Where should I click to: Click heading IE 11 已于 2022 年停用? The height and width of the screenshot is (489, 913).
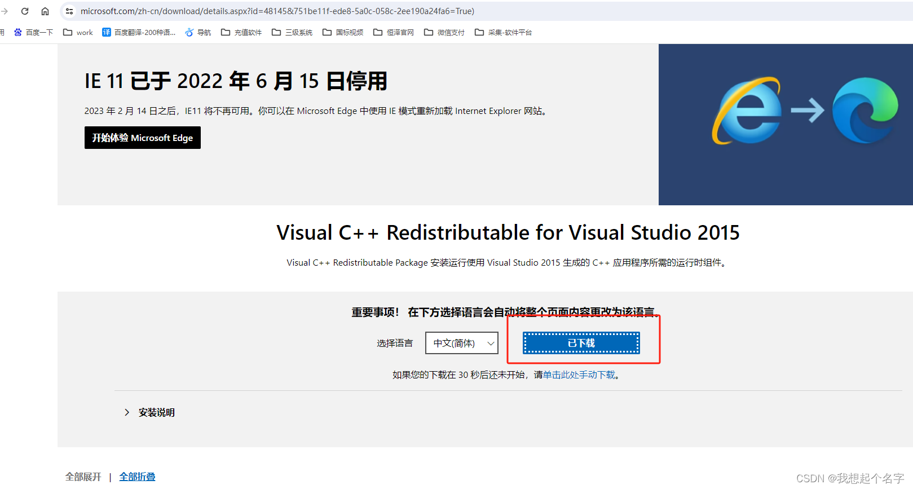click(x=236, y=81)
